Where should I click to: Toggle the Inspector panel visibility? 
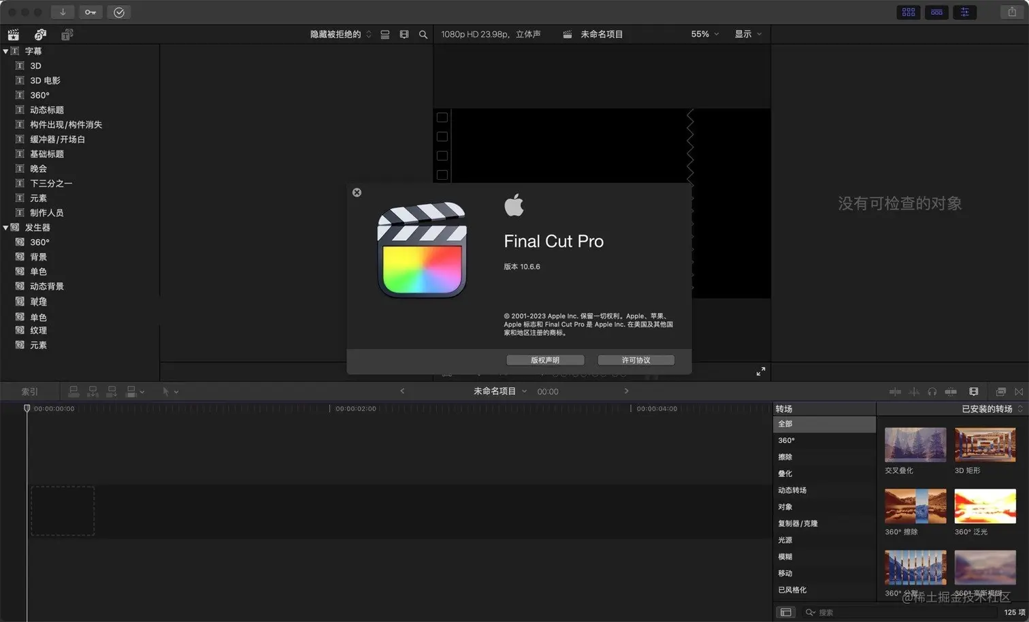[x=964, y=12]
